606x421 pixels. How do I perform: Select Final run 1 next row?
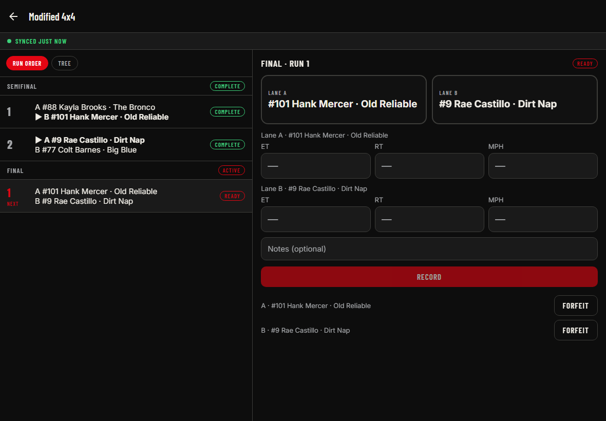[x=126, y=196]
